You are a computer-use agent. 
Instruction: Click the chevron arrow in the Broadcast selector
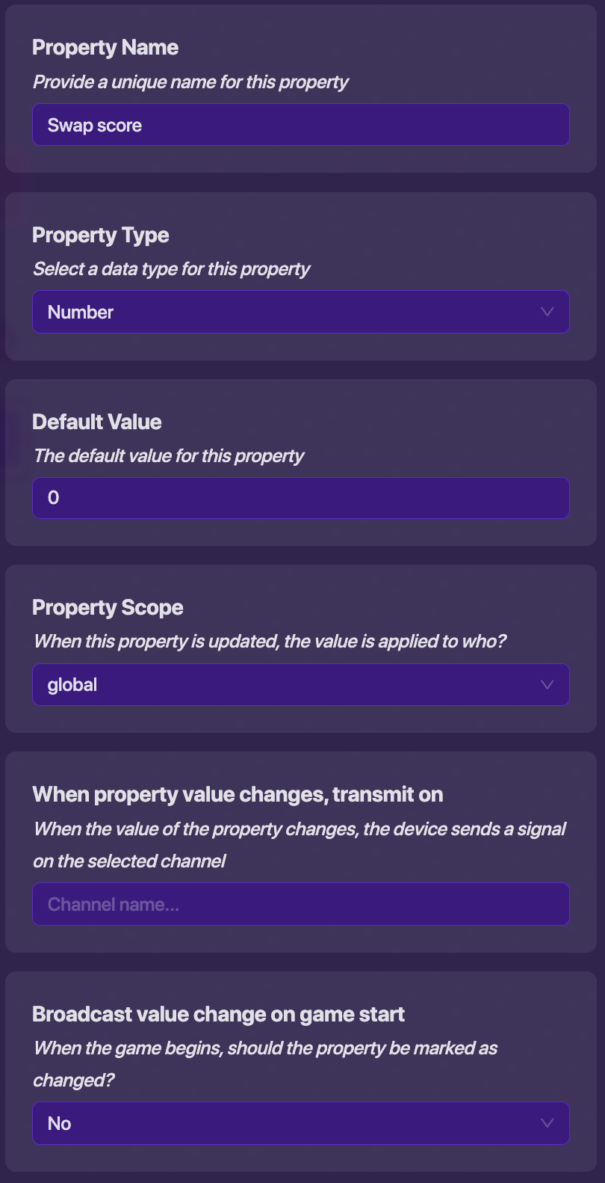[x=547, y=1123]
